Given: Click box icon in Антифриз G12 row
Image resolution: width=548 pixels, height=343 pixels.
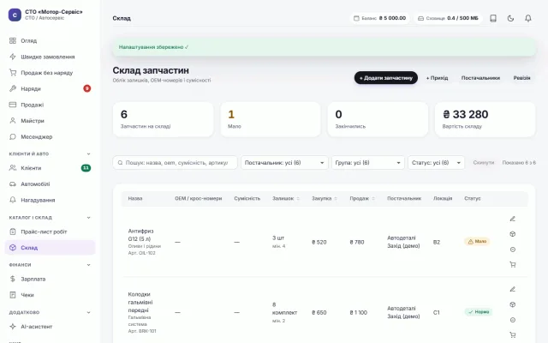Looking at the screenshot, I should pos(512,234).
